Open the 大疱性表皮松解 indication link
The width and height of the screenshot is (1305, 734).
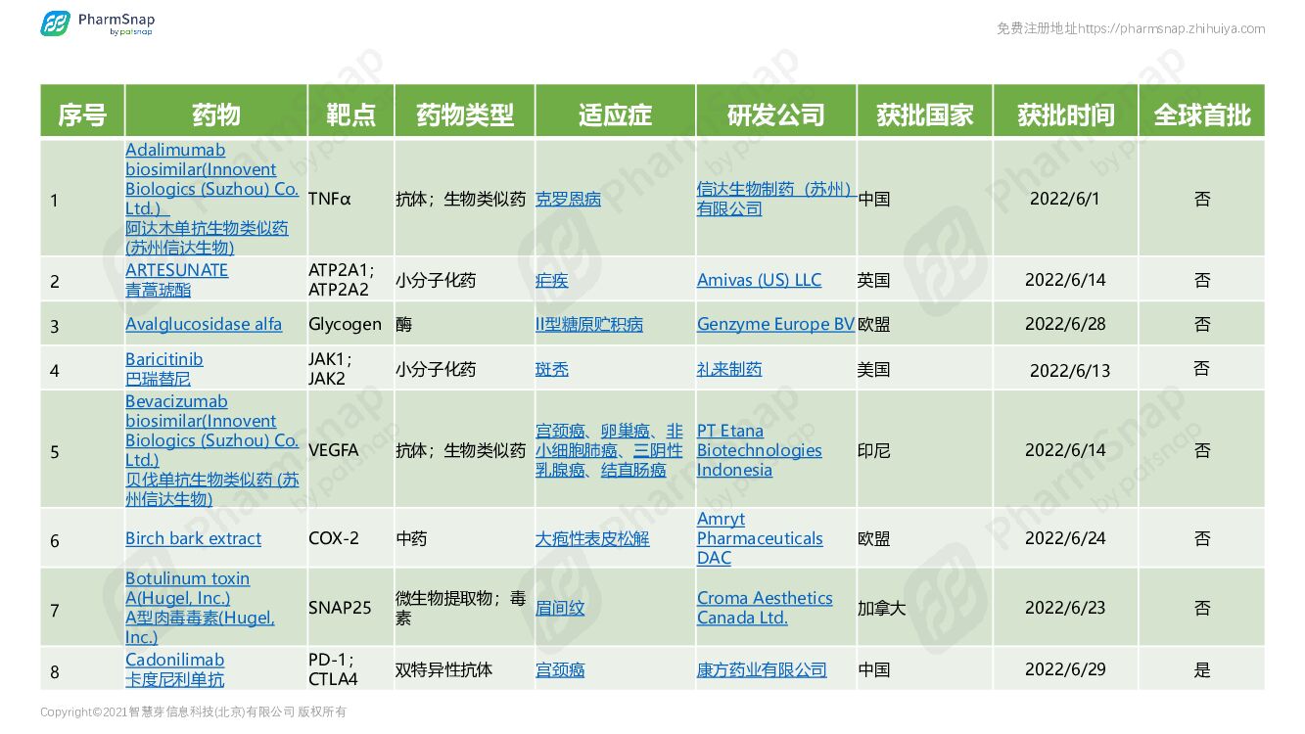click(592, 538)
